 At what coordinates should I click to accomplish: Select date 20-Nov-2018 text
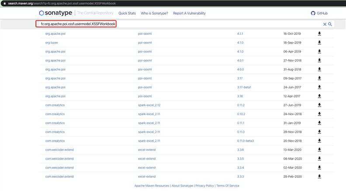click(292, 141)
